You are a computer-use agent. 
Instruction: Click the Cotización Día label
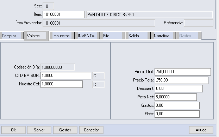point(27,67)
